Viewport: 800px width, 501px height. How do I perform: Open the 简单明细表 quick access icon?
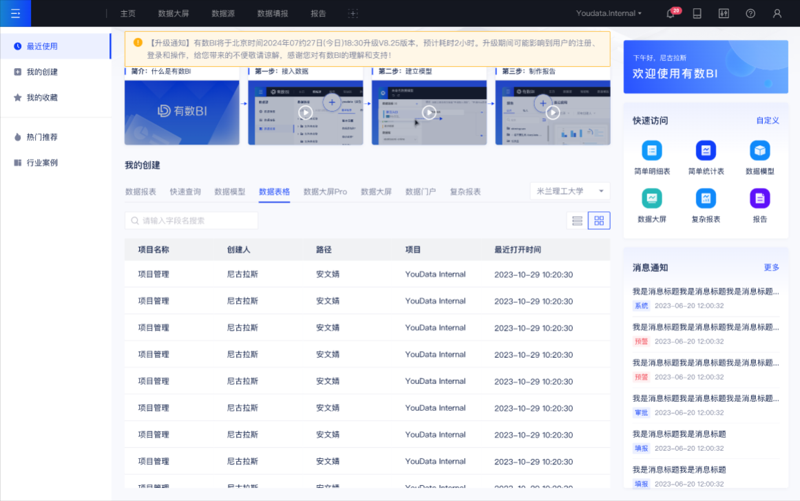tap(651, 151)
